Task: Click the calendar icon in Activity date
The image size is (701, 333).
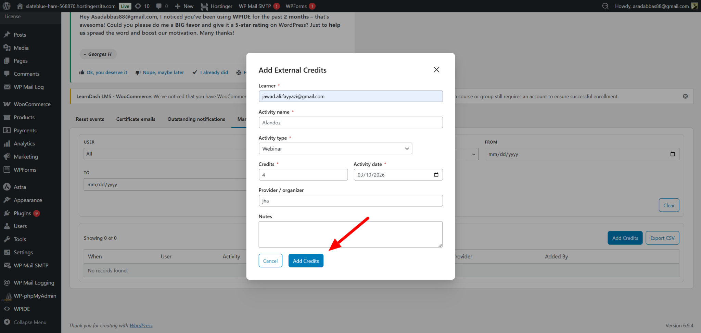Action: click(x=436, y=175)
